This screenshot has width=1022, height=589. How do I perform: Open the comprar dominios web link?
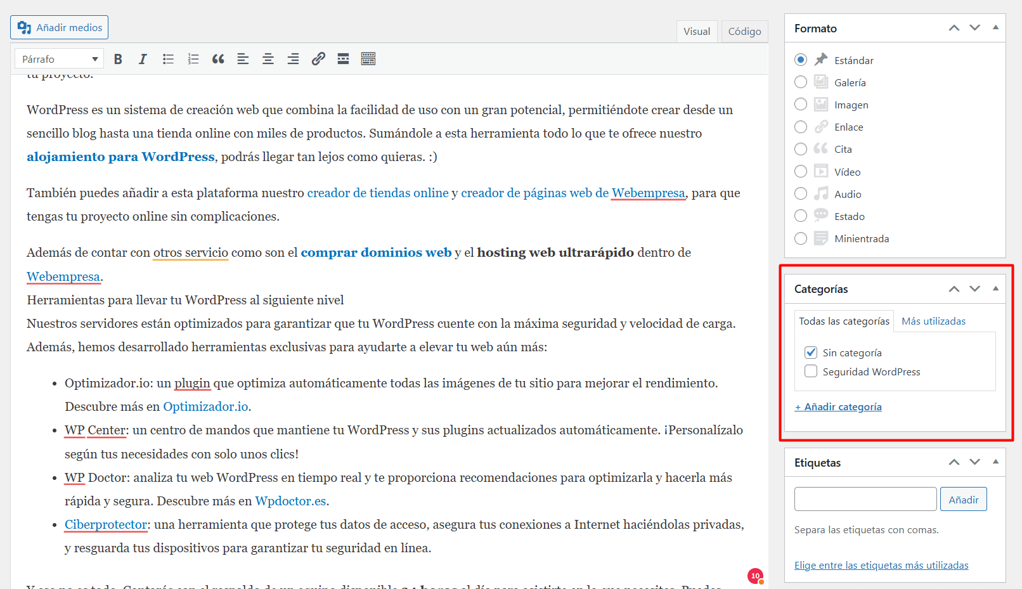coord(376,252)
